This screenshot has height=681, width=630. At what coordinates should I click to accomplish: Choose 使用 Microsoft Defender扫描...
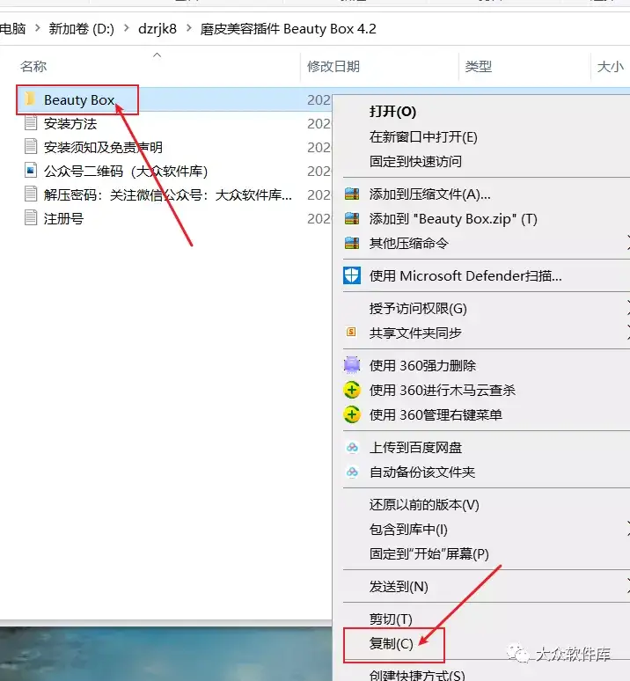tap(465, 275)
